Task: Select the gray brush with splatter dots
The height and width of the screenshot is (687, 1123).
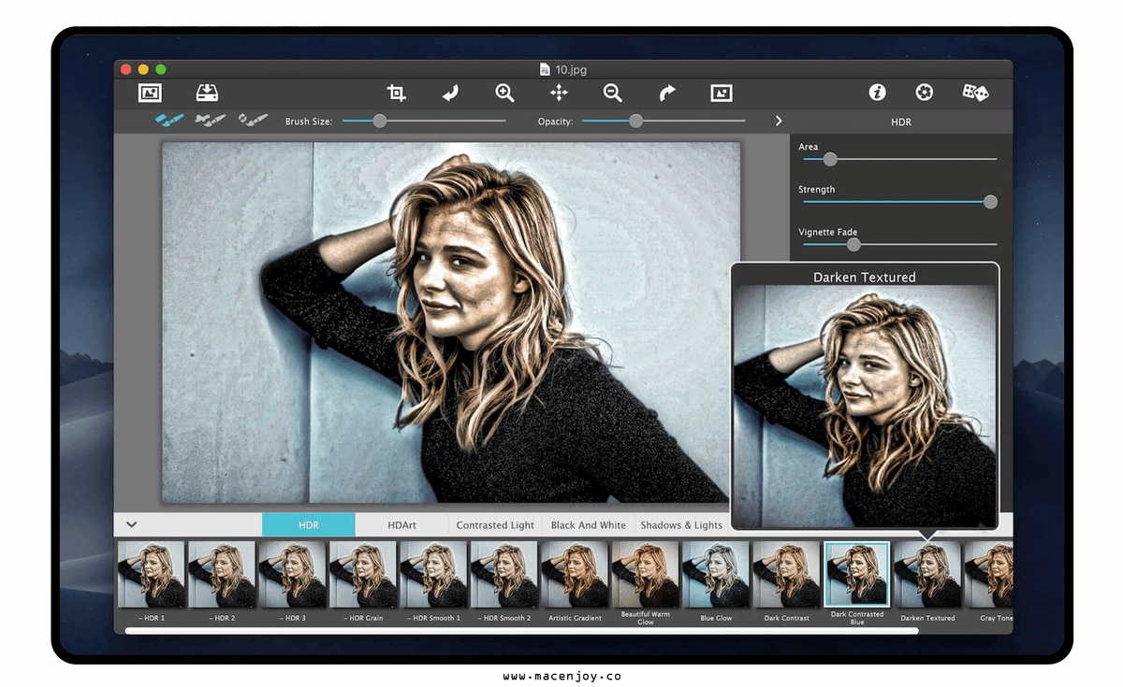Action: pos(210,121)
